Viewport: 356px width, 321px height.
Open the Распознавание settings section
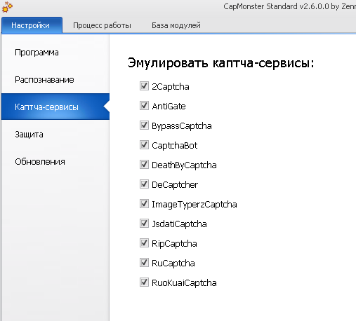(x=55, y=80)
